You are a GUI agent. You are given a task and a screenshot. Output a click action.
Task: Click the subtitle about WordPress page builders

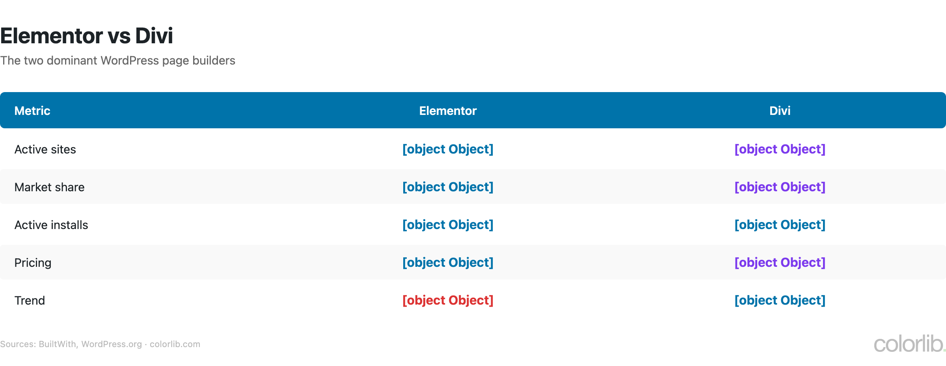[117, 61]
